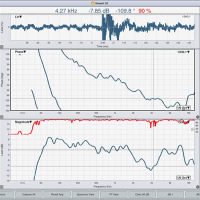Click the Clear All dB button

142,194
